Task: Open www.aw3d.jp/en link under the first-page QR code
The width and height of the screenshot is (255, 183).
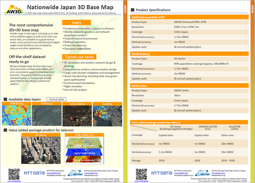Action: [14, 181]
